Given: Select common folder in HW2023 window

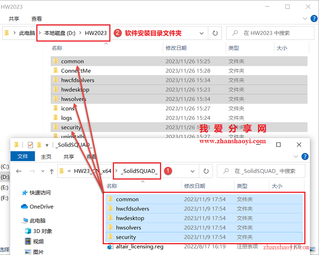Looking at the screenshot, I should click(179, 61).
